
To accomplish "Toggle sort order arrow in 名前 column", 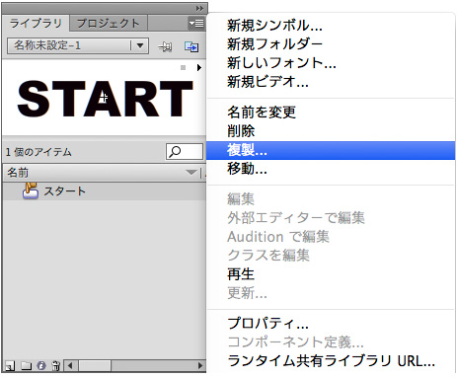I will click(x=190, y=173).
